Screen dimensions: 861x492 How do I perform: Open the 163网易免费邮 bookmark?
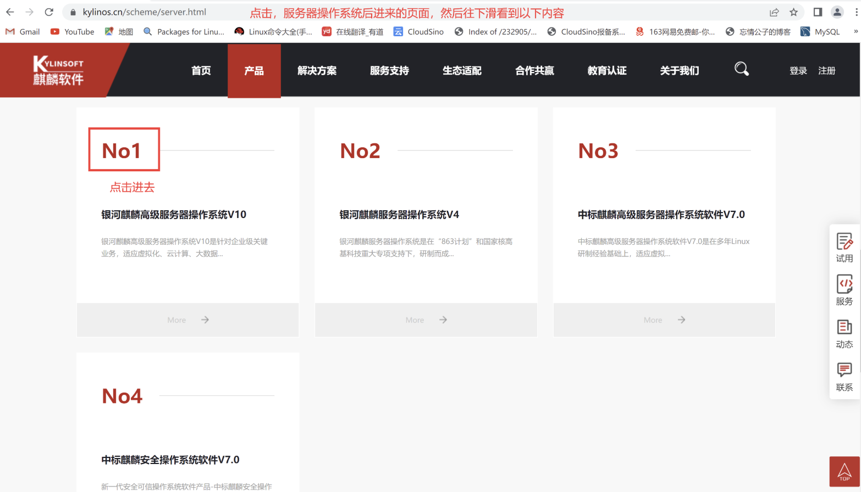tap(675, 32)
